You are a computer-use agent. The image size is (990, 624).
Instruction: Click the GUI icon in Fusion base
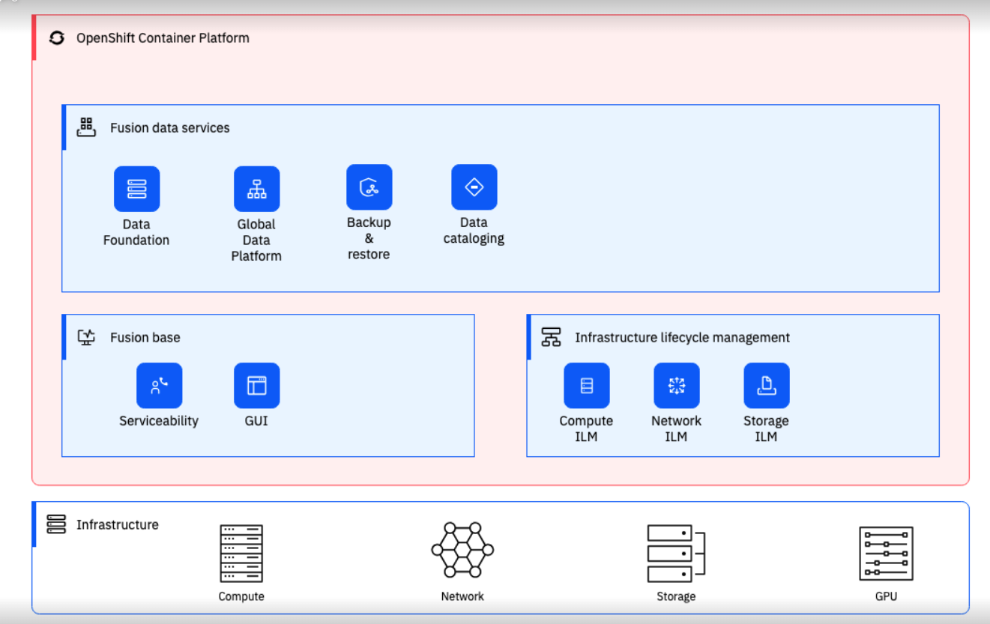pos(256,386)
